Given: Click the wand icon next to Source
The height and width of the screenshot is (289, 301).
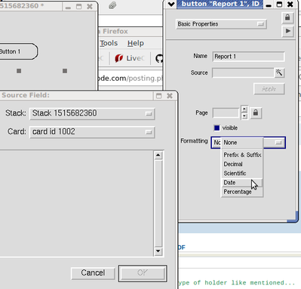Looking at the screenshot, I should click(x=279, y=72).
